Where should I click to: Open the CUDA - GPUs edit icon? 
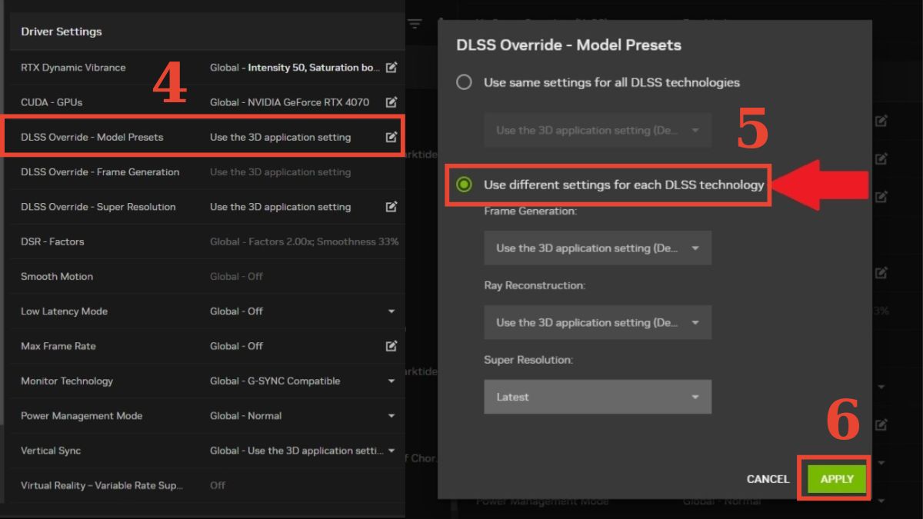(x=392, y=102)
